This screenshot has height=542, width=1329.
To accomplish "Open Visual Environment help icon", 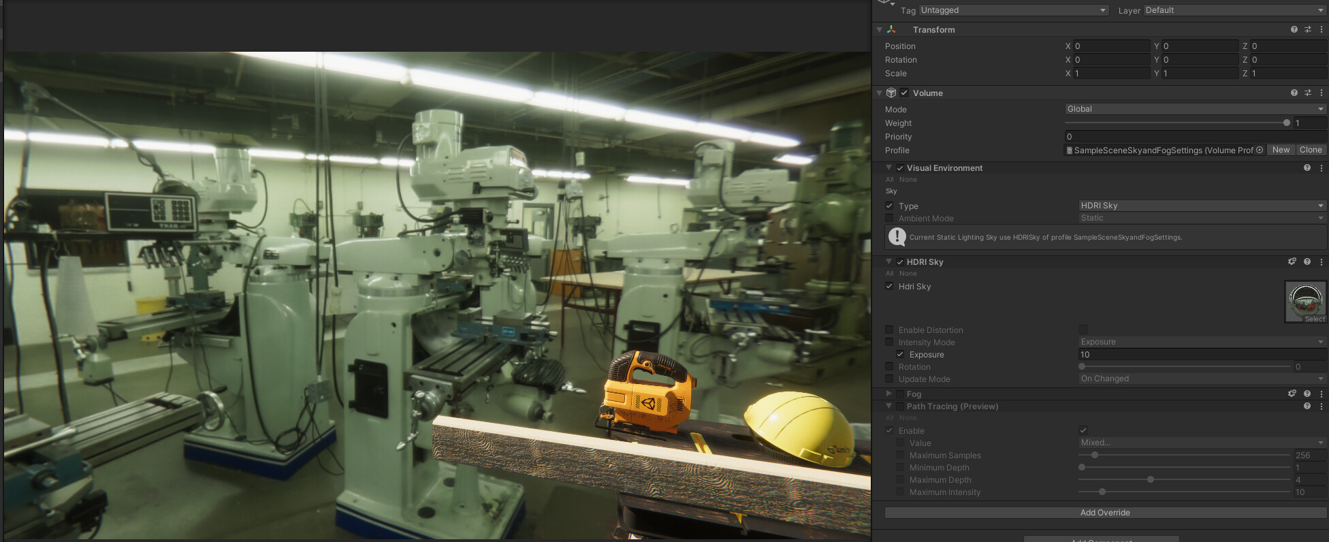I will [1307, 168].
